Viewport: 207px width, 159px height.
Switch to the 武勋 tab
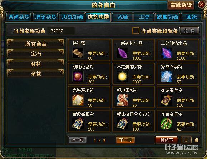(x=123, y=17)
